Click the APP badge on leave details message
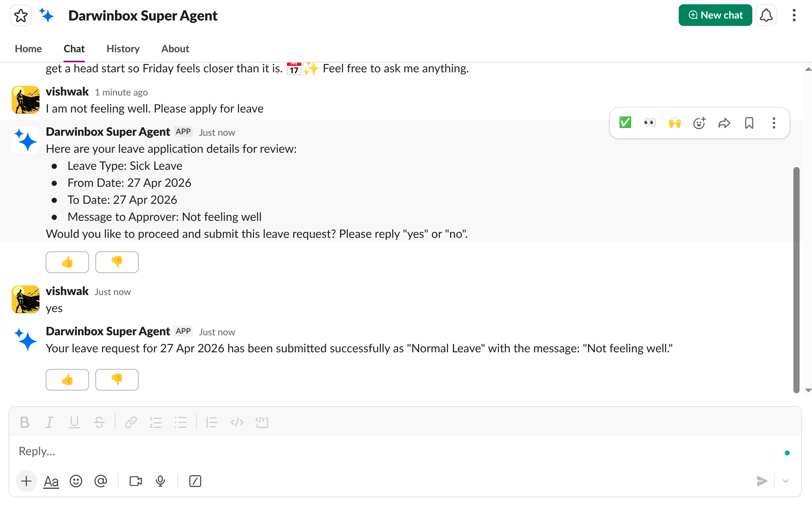812x512 pixels. tap(183, 131)
